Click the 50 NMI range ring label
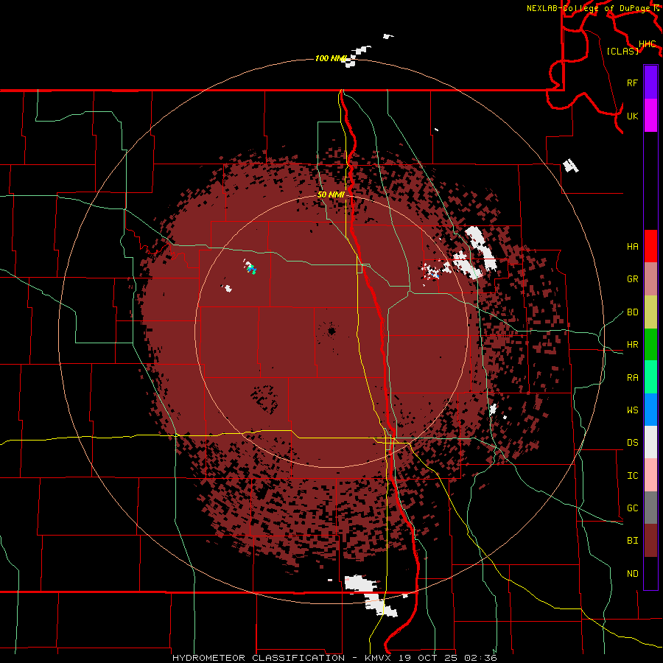This screenshot has height=663, width=663. (x=331, y=194)
